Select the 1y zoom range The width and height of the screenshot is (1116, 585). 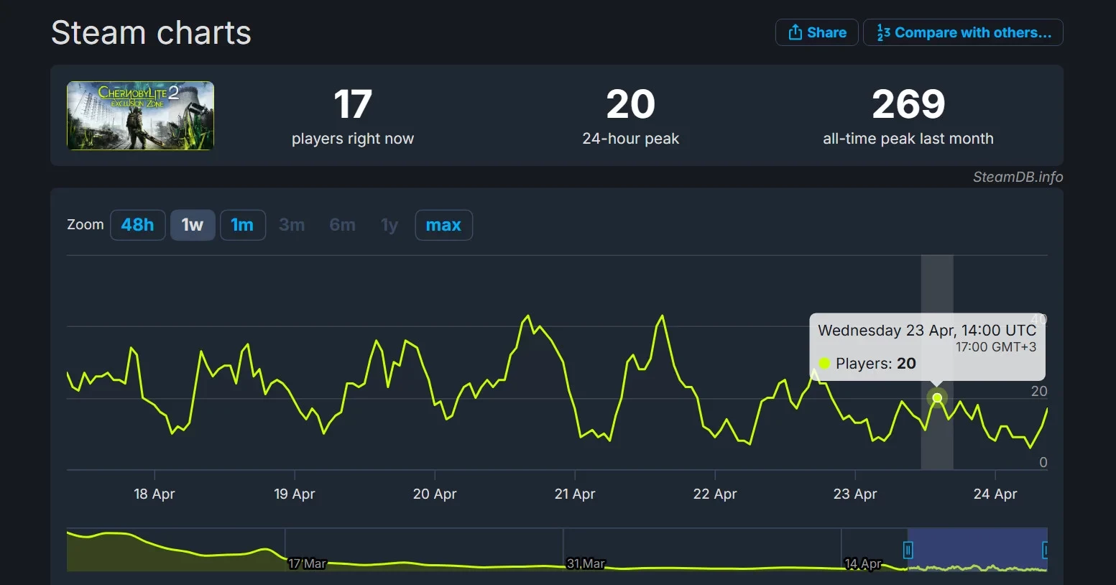(389, 225)
